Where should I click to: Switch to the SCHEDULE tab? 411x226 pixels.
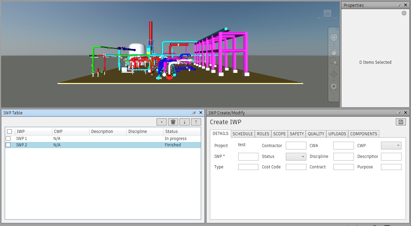pyautogui.click(x=243, y=134)
